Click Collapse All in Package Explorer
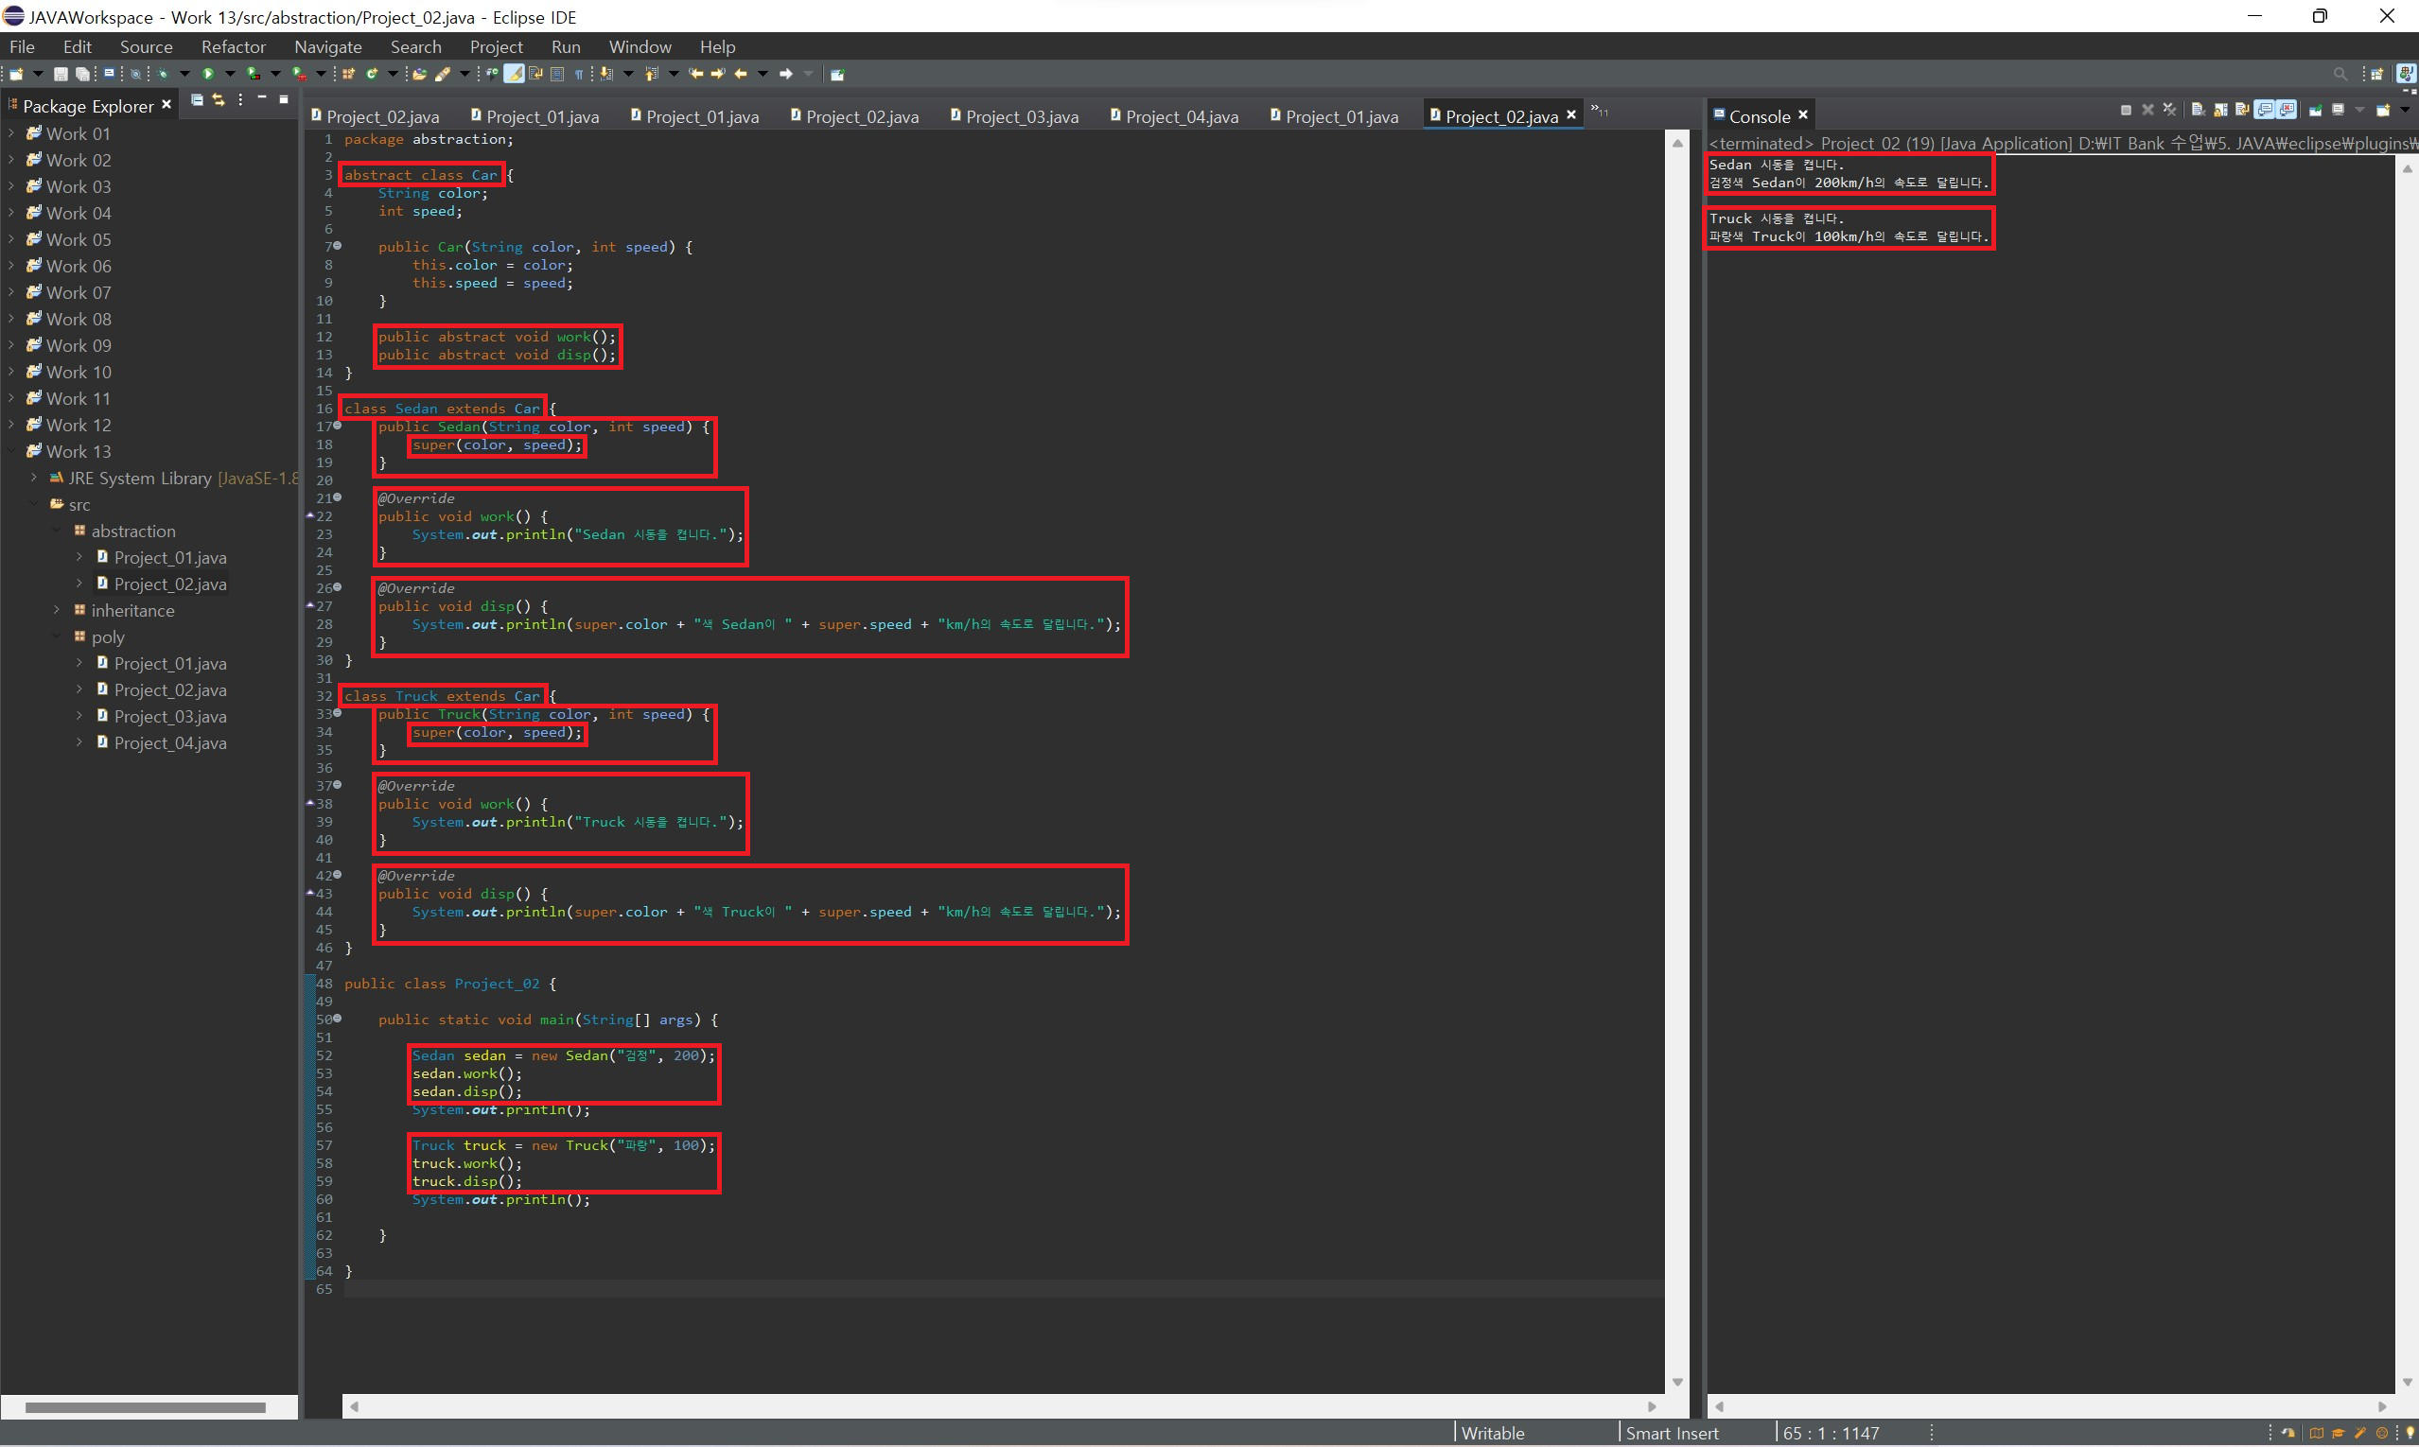The width and height of the screenshot is (2419, 1447). 196,100
